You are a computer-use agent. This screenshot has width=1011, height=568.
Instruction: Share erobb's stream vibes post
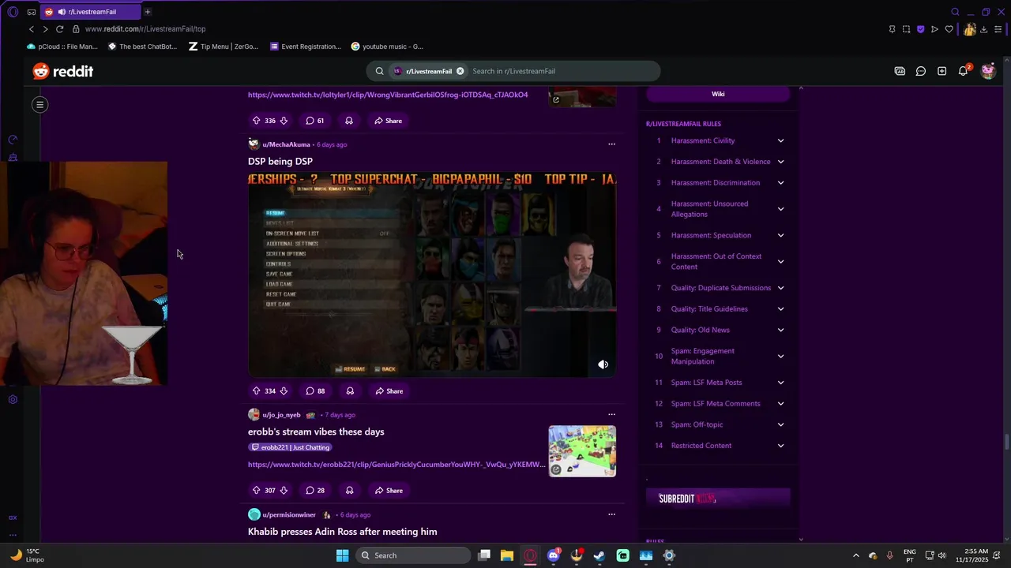[389, 490]
